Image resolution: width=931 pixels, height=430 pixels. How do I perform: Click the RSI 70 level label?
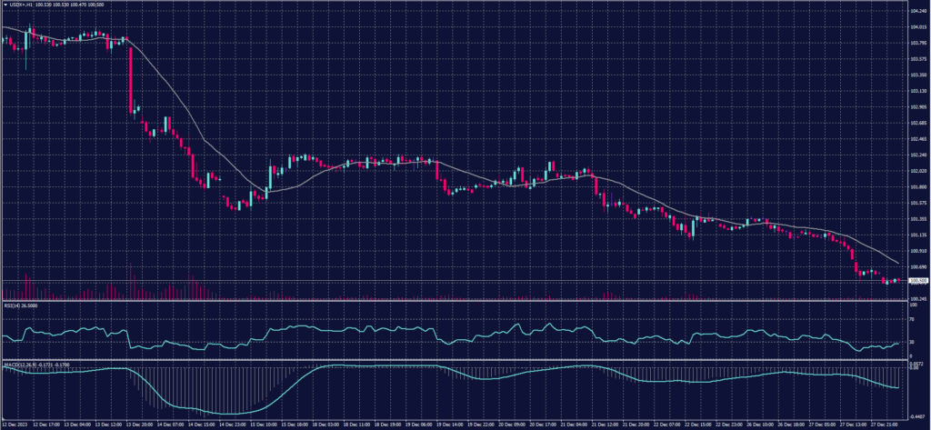point(912,319)
